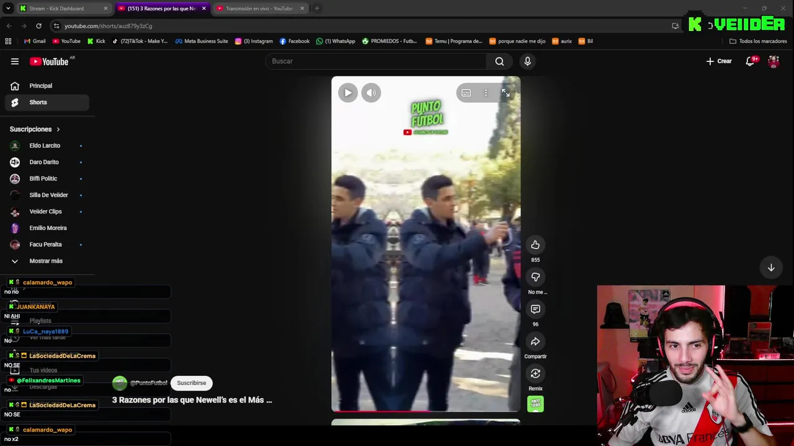
Task: Open the notifications bell
Action: (x=751, y=61)
